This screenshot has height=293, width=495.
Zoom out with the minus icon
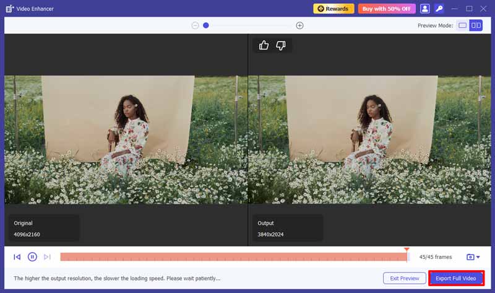[x=195, y=25]
